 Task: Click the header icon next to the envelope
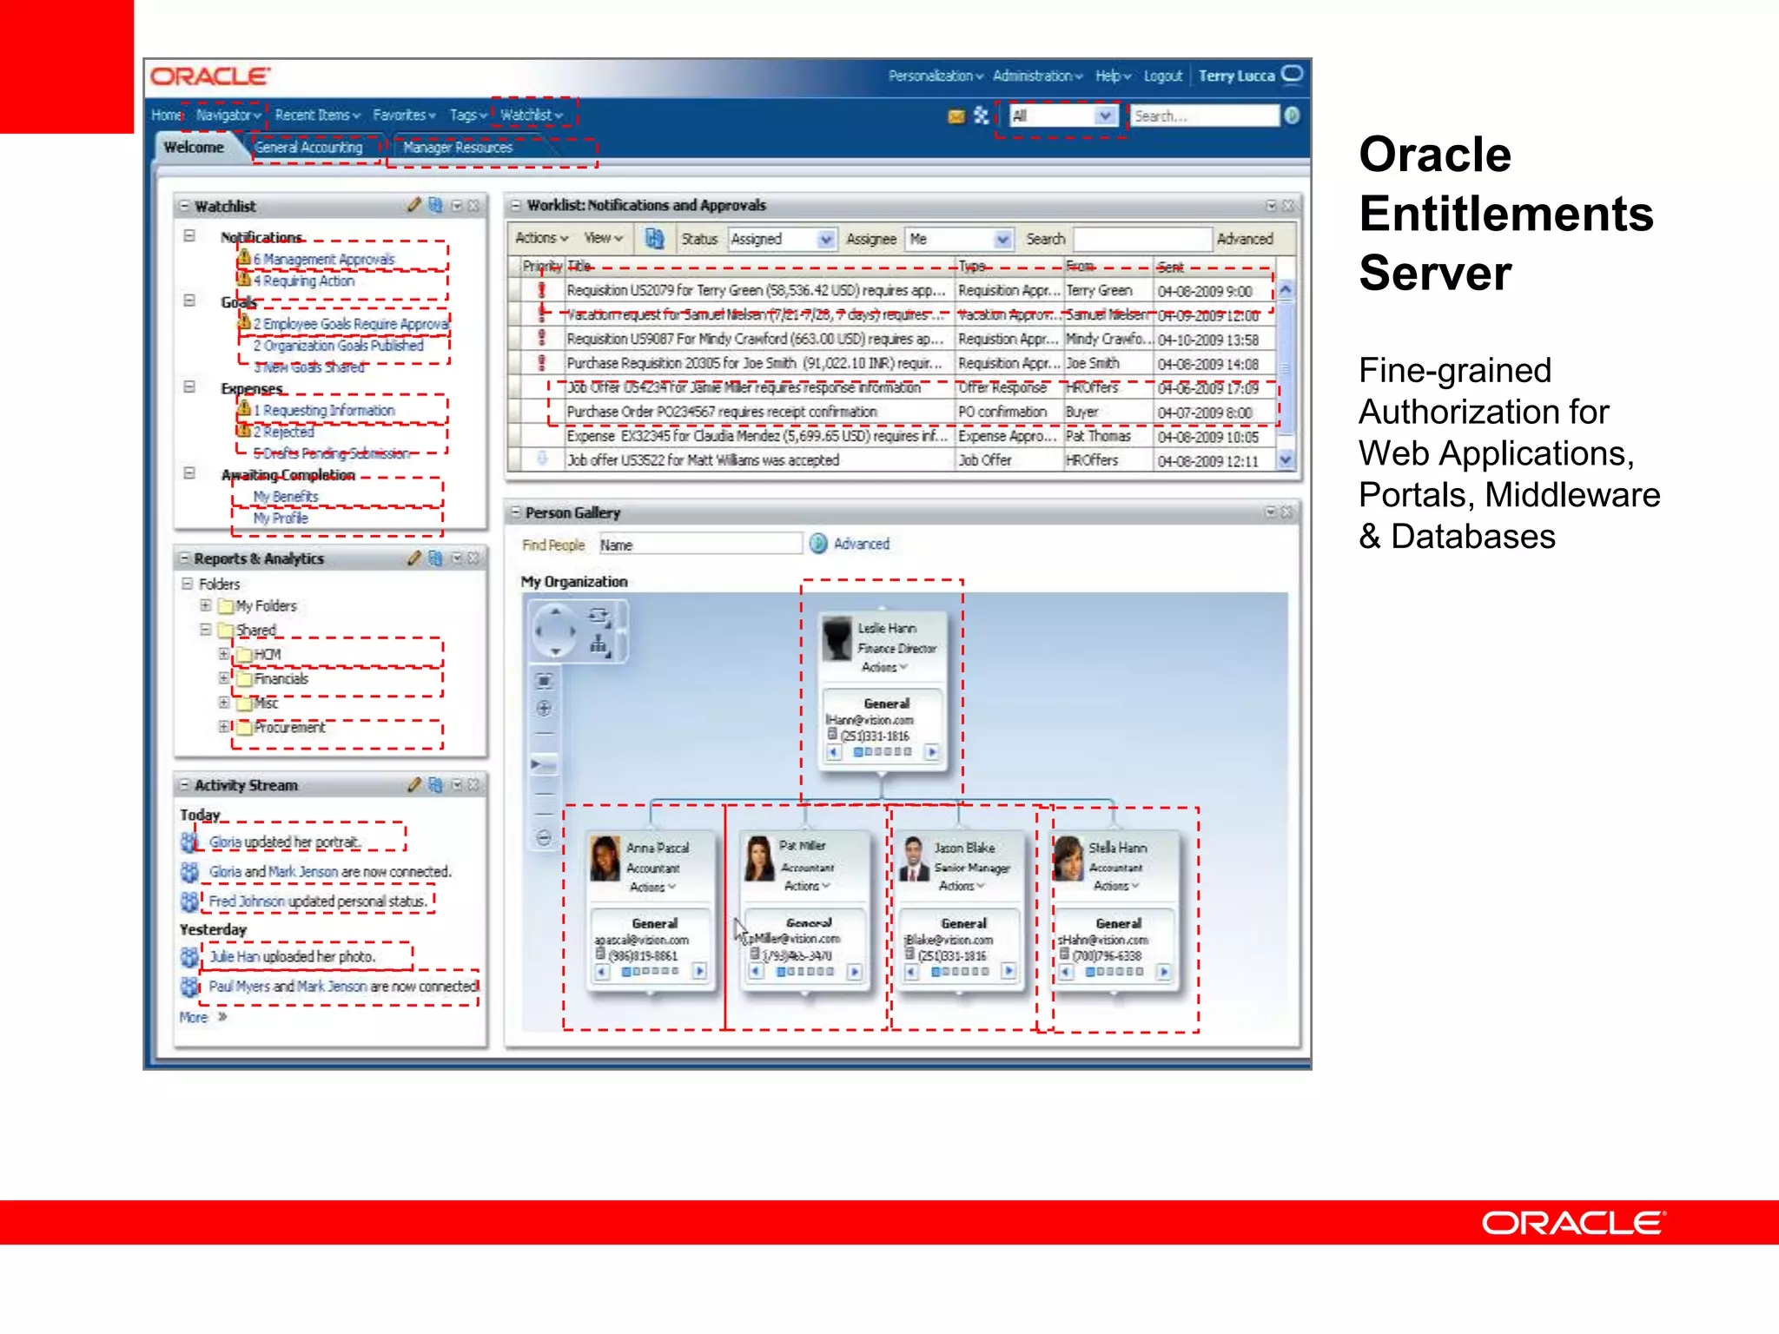[982, 116]
